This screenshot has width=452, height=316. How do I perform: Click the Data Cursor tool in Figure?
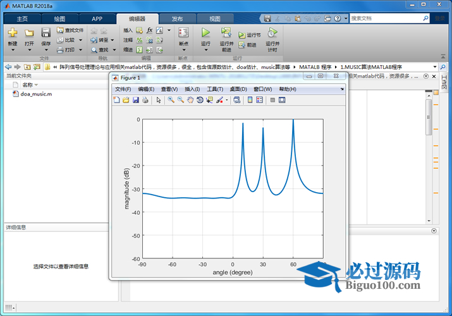click(209, 100)
